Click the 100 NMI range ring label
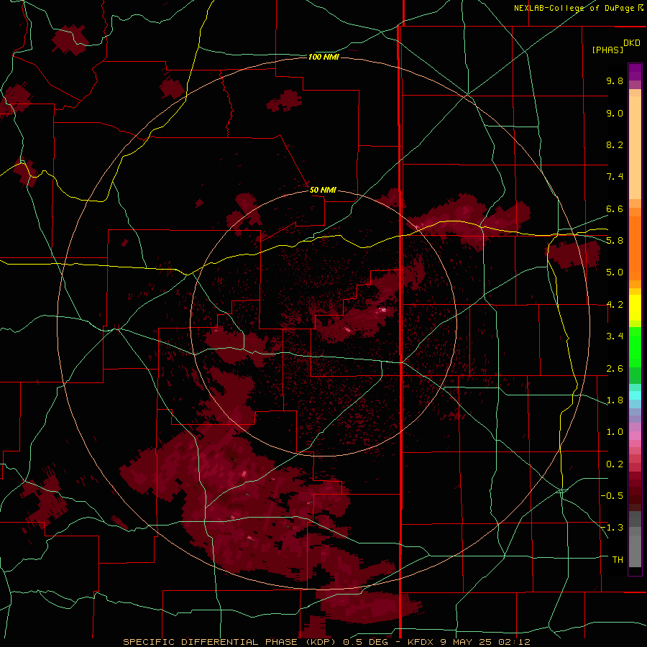Screen dimensions: 647x647 click(323, 57)
